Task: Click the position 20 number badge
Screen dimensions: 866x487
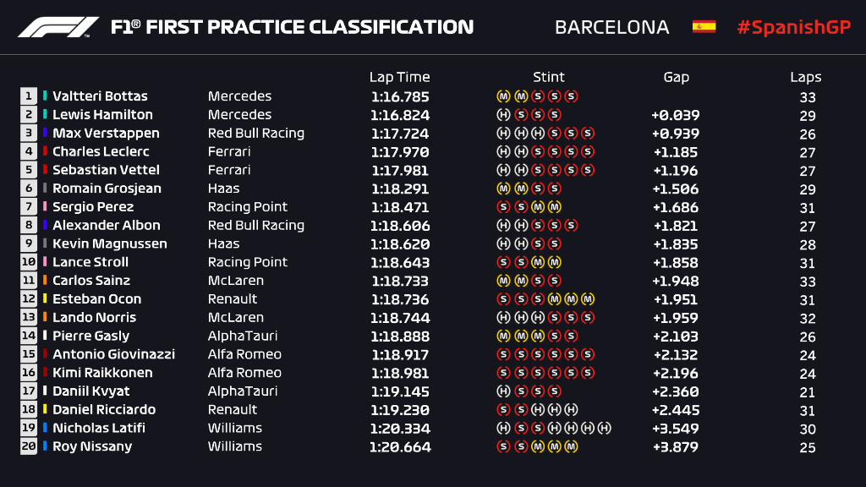Action: (29, 446)
